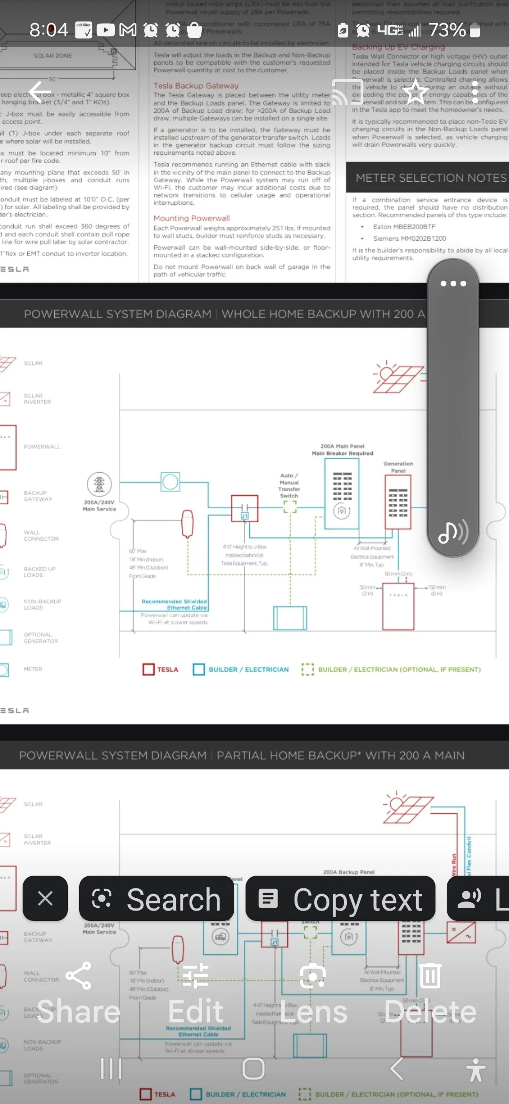Tap the 'OPTIONAL GENERATOR' legend entry, upper diagram
The width and height of the screenshot is (509, 1104).
click(41, 638)
